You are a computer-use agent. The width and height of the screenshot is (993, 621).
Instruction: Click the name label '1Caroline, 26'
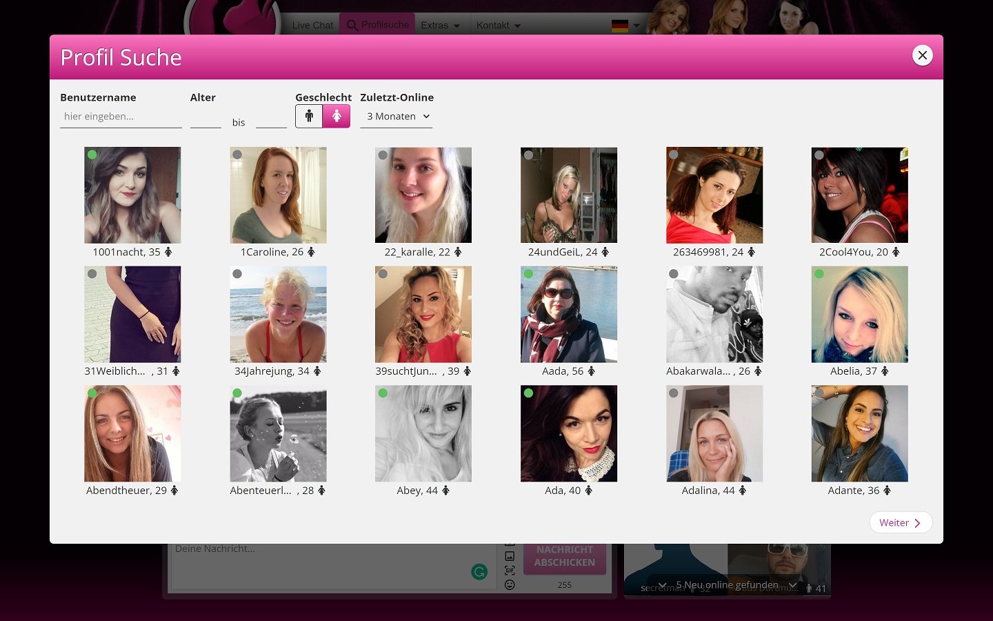(x=272, y=252)
